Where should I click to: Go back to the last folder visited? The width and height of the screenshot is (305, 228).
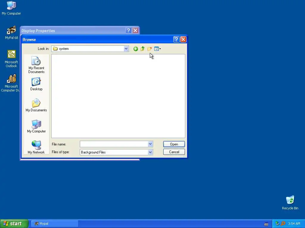coord(136,49)
